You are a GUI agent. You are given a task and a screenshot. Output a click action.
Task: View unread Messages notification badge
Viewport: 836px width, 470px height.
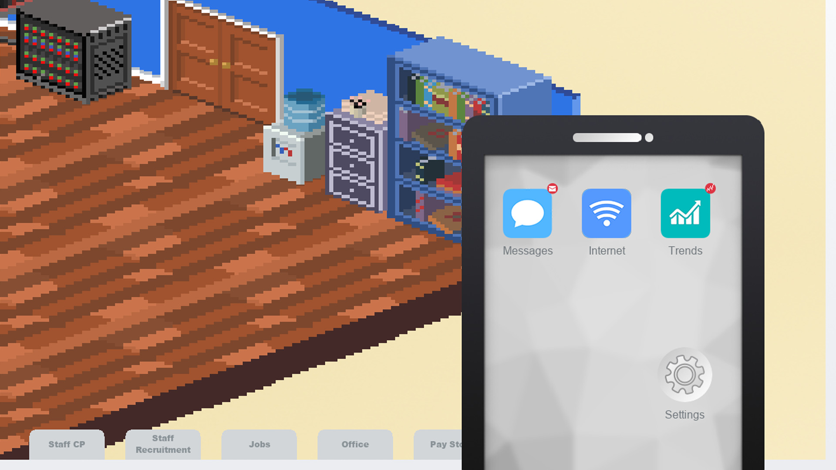pyautogui.click(x=551, y=189)
